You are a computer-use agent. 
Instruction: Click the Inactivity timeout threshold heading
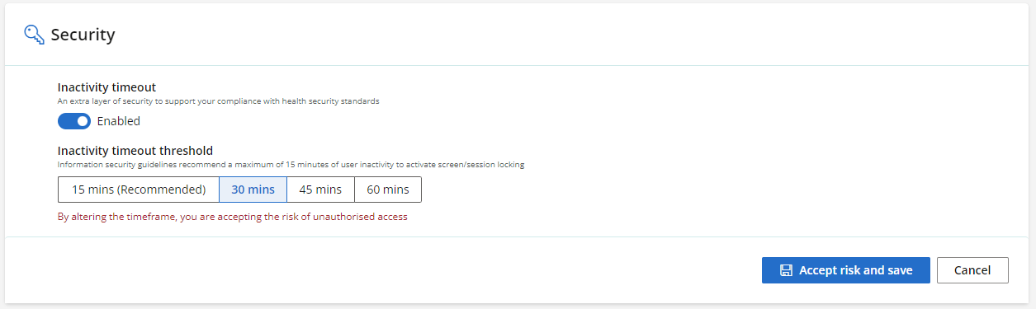click(135, 151)
